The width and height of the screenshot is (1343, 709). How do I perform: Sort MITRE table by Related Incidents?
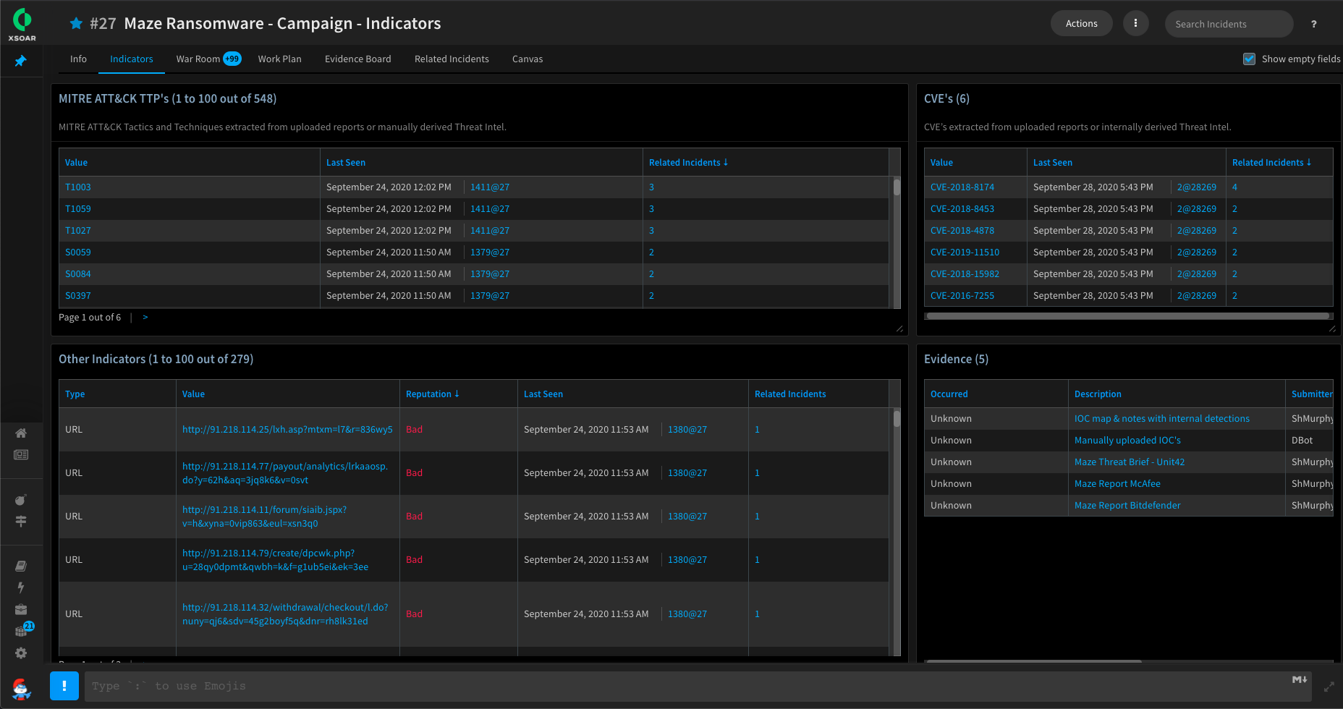[x=688, y=163]
